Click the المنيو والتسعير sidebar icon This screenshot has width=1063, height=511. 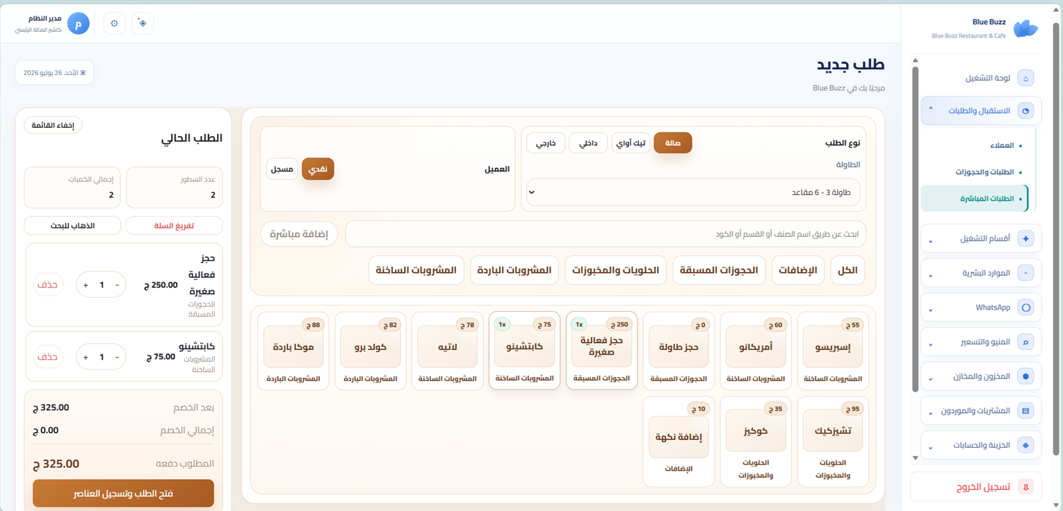click(1025, 342)
